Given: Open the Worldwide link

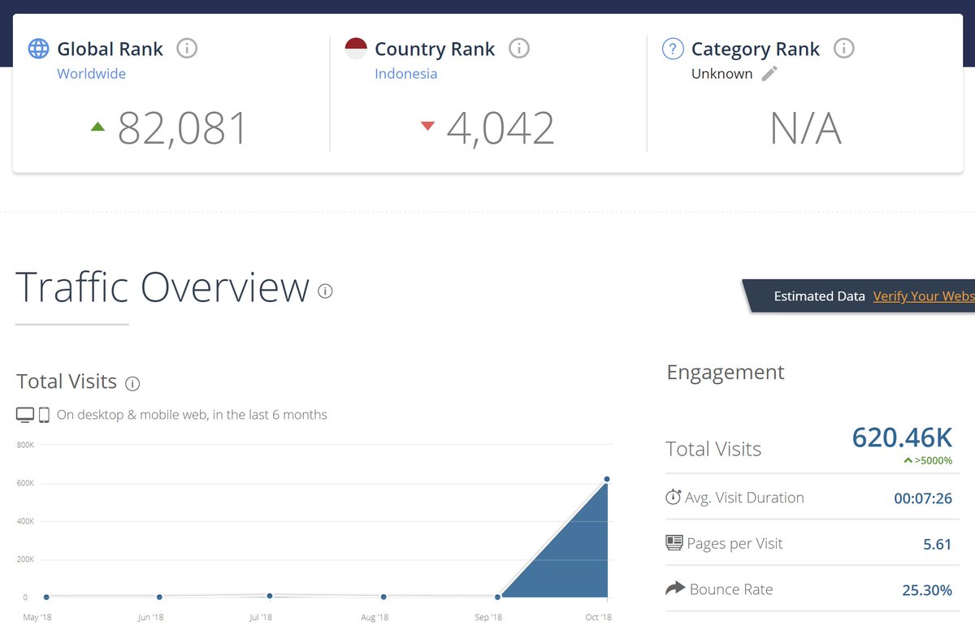Looking at the screenshot, I should [91, 74].
